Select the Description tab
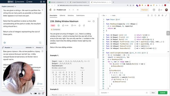Image resolution: width=170 pixels, height=96 pixels. tap(53, 15)
